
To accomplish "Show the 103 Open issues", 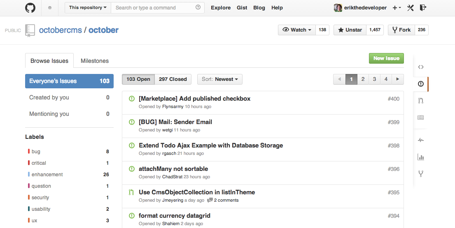I will click(x=138, y=79).
